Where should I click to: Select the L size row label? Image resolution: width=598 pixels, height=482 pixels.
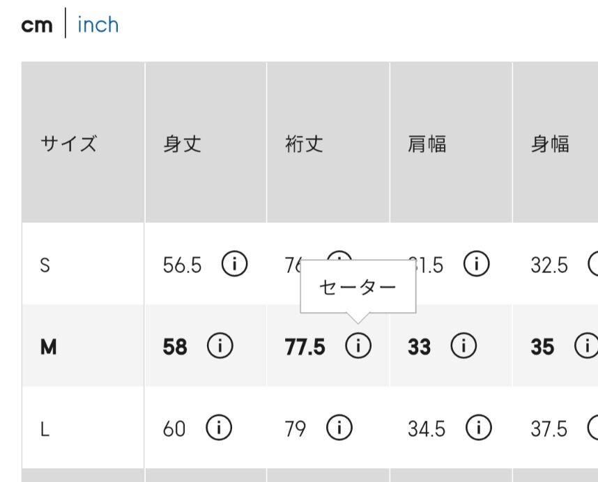pos(45,430)
